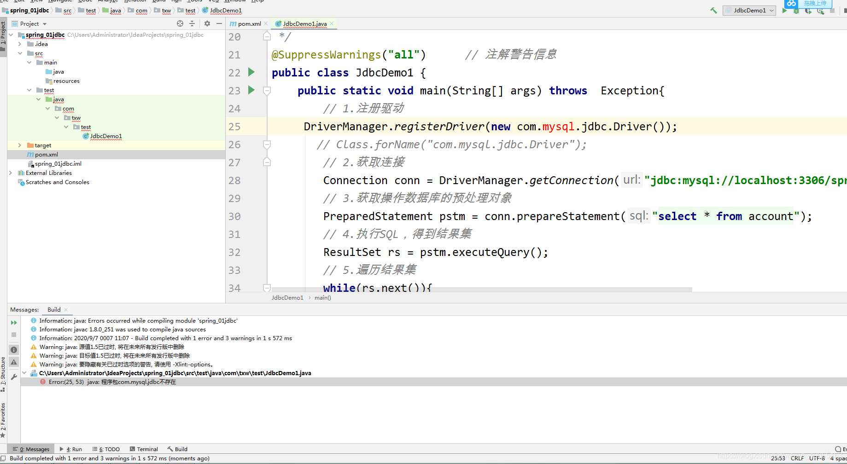Collapse the com package node
847x464 pixels.
click(x=47, y=109)
